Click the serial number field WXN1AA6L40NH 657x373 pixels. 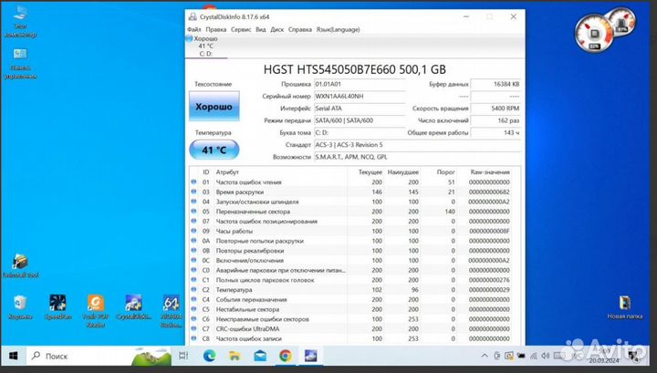(360, 97)
